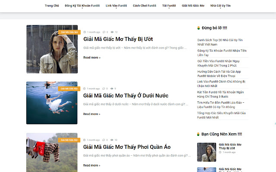Click comment icon in Thấy Bị Ướt meta
This screenshot has width=276, height=172.
pyautogui.click(x=104, y=32)
